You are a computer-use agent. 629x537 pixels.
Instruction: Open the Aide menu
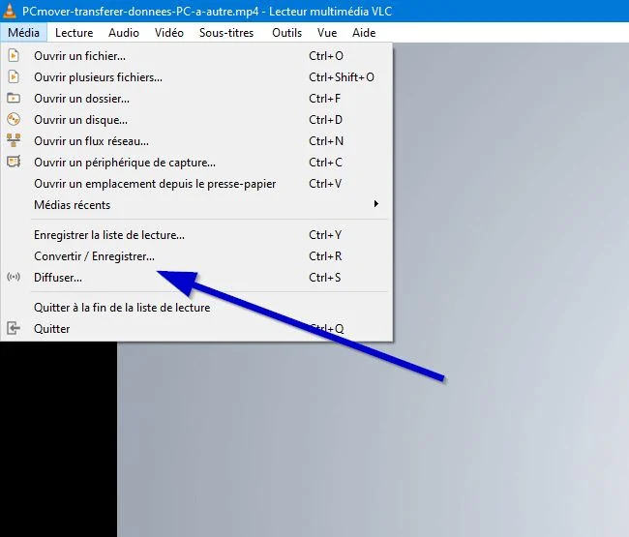tap(364, 33)
